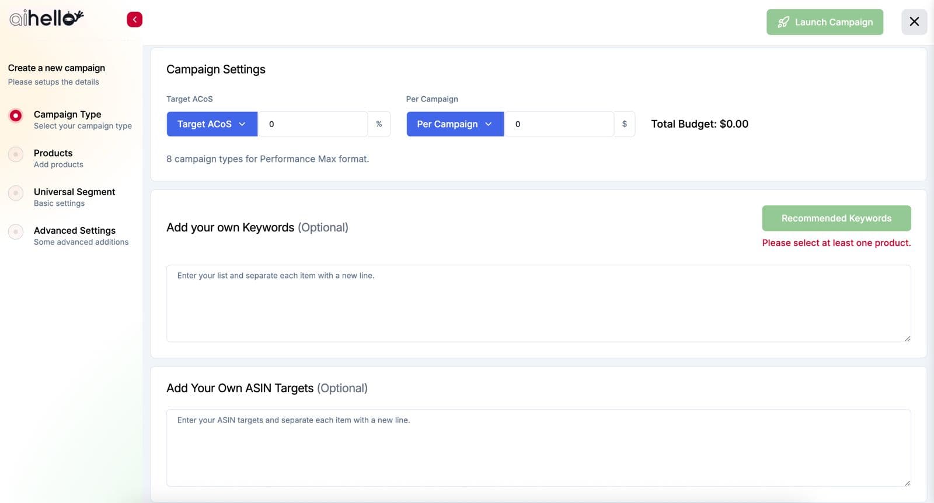The width and height of the screenshot is (934, 503).
Task: Click the keywords list text area
Action: [x=538, y=304]
